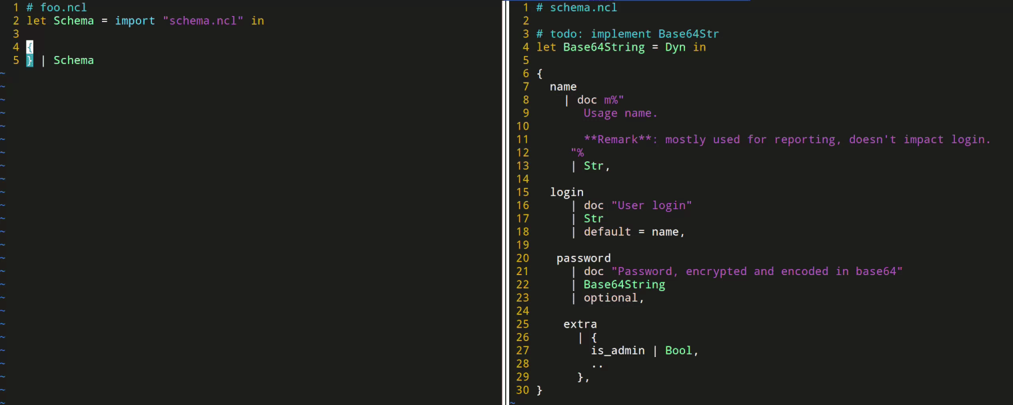Click line number 30 in schema.ncl pane
The image size is (1013, 405).
coord(522,390)
